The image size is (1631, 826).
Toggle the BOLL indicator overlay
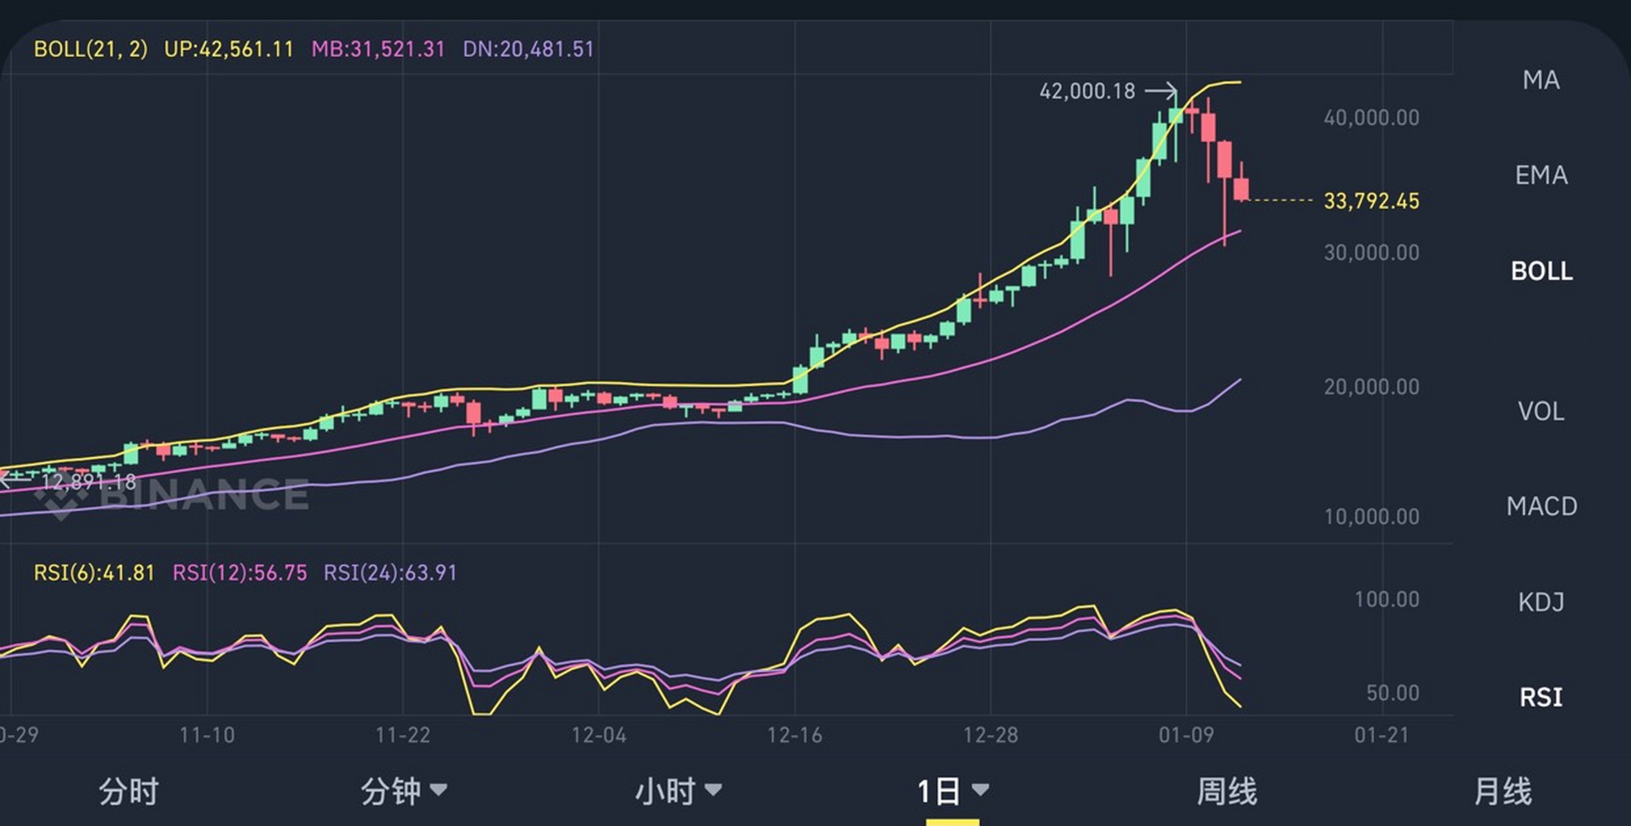coord(1541,270)
